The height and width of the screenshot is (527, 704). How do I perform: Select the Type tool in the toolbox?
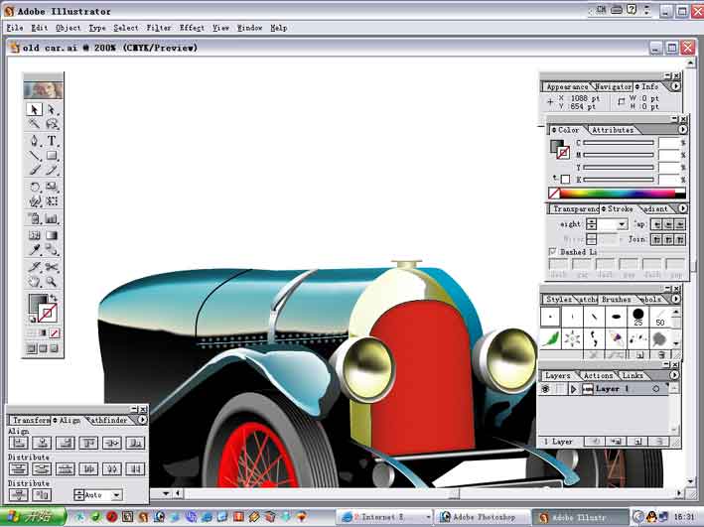pyautogui.click(x=52, y=141)
